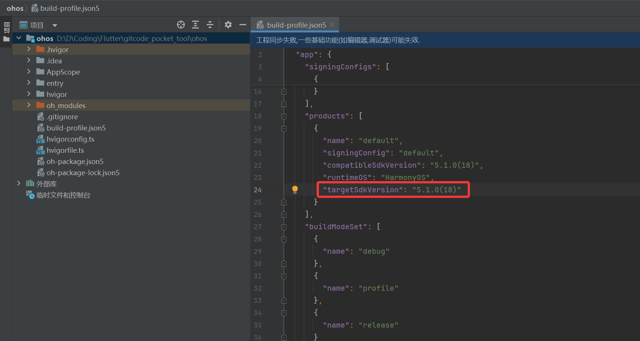This screenshot has height=341, width=640.
Task: Click the oh_modules folder icon
Action: coord(40,105)
